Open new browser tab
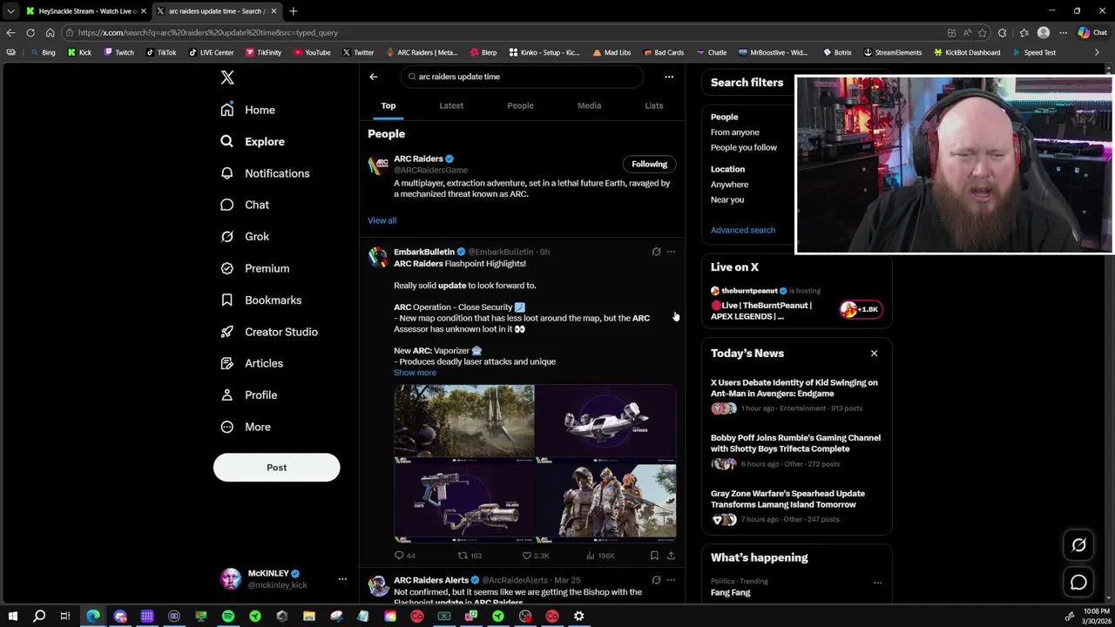Image resolution: width=1115 pixels, height=627 pixels. [293, 11]
